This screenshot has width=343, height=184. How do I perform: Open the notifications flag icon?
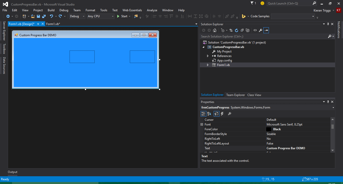click(252, 3)
